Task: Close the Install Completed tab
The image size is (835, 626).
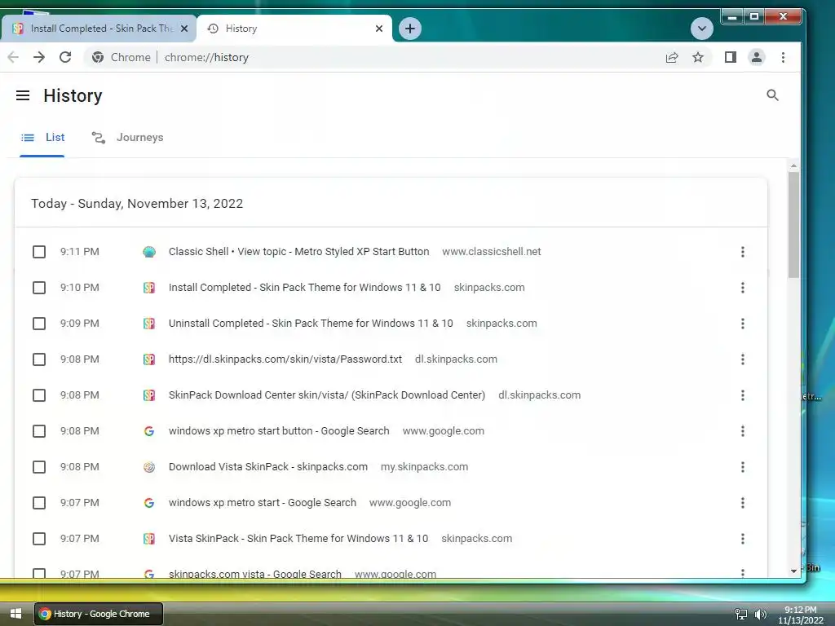Action: point(184,29)
